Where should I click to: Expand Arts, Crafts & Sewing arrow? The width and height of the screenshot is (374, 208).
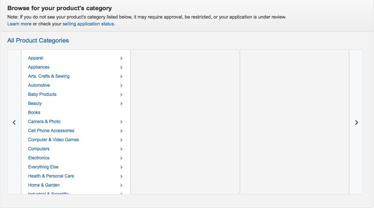121,77
